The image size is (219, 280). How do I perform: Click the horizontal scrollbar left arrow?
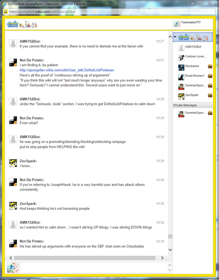10,258
